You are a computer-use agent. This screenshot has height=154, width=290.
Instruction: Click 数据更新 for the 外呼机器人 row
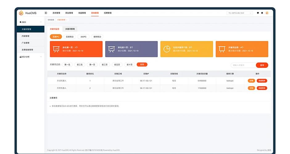262,88
